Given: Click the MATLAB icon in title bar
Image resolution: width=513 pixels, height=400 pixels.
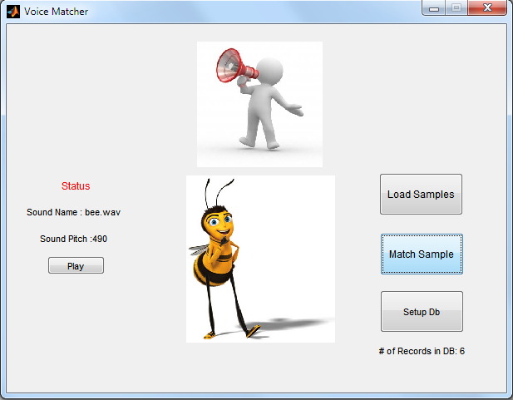Looking at the screenshot, I should pyautogui.click(x=13, y=12).
